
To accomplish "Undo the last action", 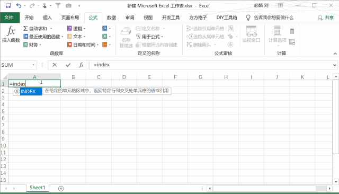I will (19, 6).
